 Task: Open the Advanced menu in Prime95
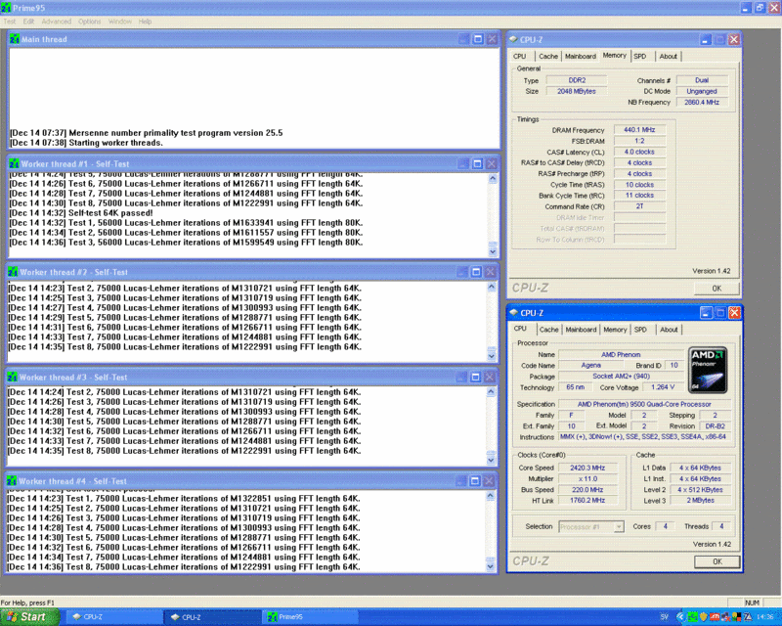pos(56,21)
